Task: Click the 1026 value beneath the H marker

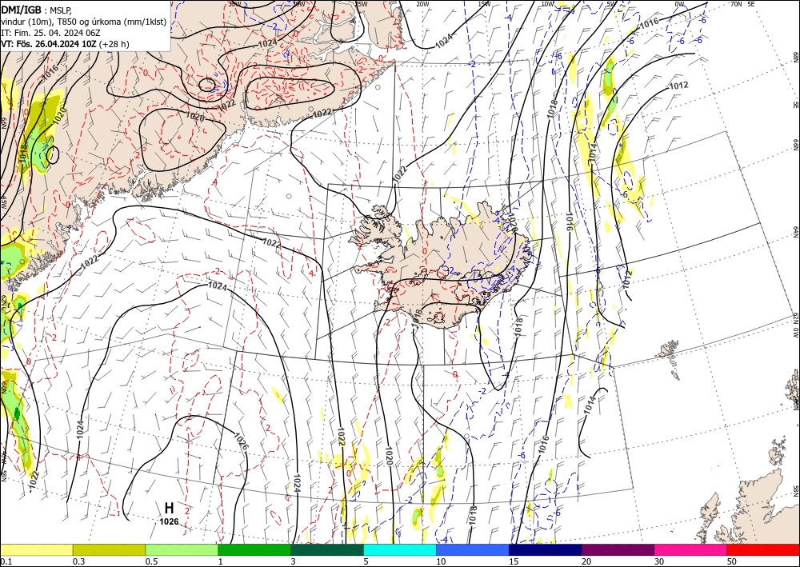Action: point(169,521)
